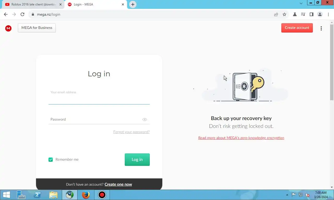Open Chrome Labs flask icon

point(295,14)
